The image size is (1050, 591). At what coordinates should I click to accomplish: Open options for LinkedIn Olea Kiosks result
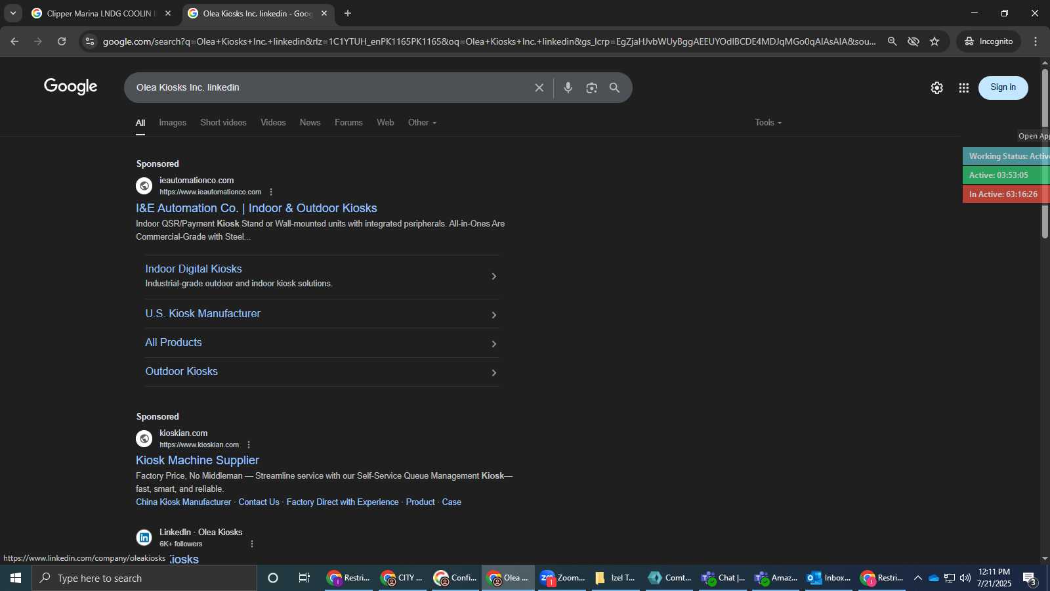tap(252, 544)
